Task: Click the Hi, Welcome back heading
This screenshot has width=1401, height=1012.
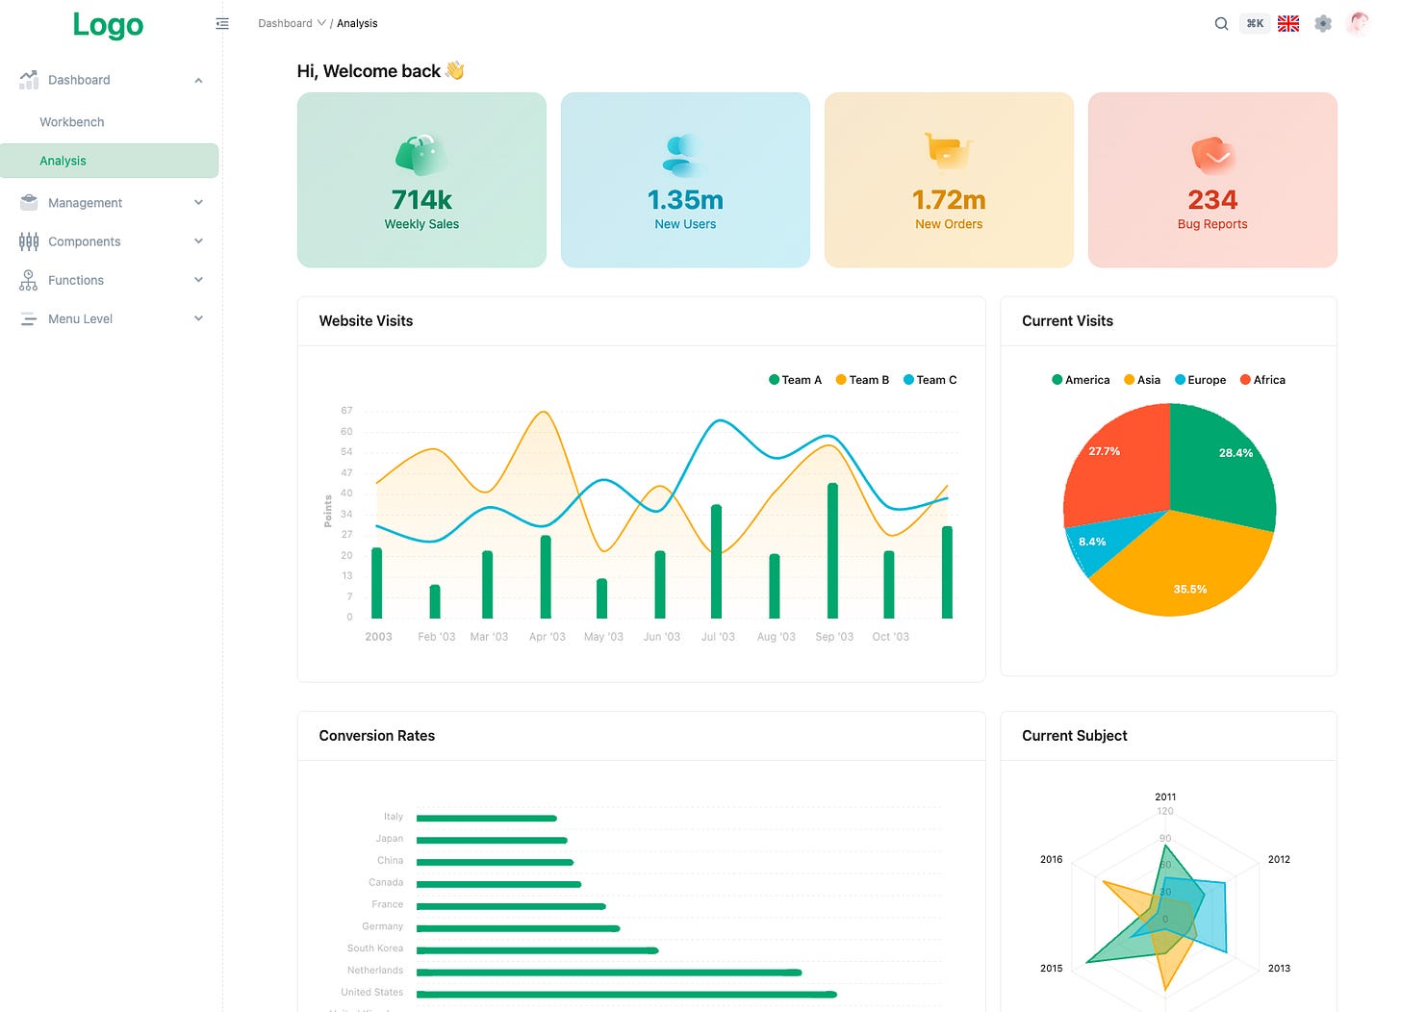Action: [x=380, y=71]
